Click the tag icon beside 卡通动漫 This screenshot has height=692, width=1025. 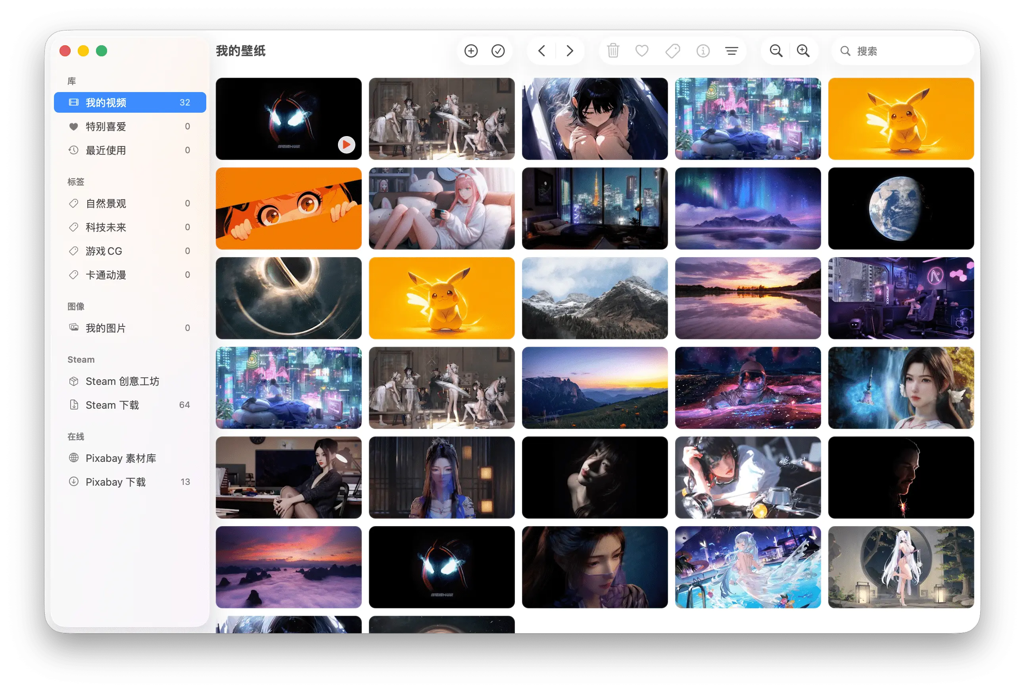point(74,275)
